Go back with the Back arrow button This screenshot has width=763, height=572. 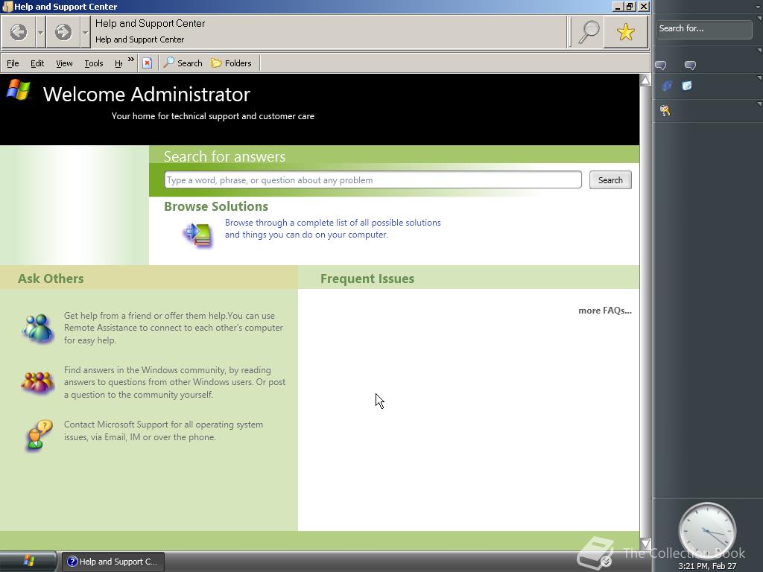click(19, 32)
